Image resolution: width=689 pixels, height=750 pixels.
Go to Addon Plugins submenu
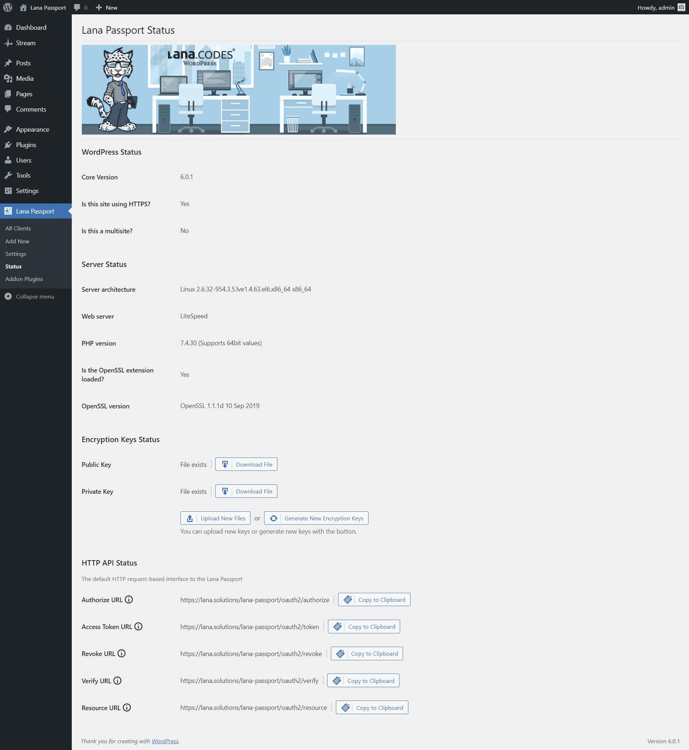[x=24, y=279]
